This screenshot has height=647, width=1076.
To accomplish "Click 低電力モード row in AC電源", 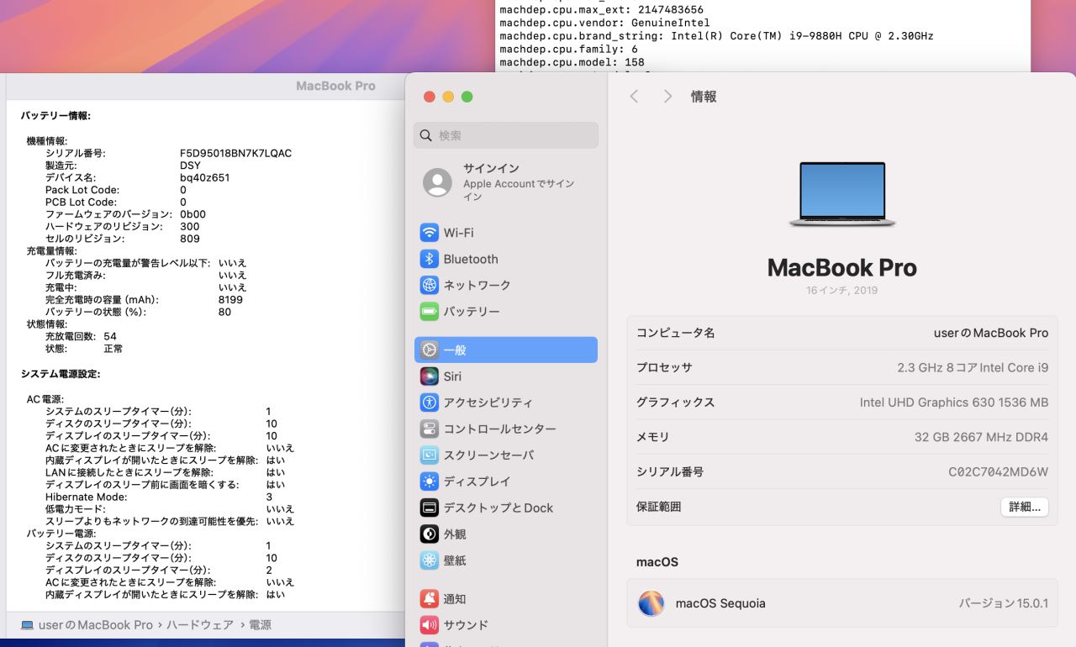I will tap(170, 509).
